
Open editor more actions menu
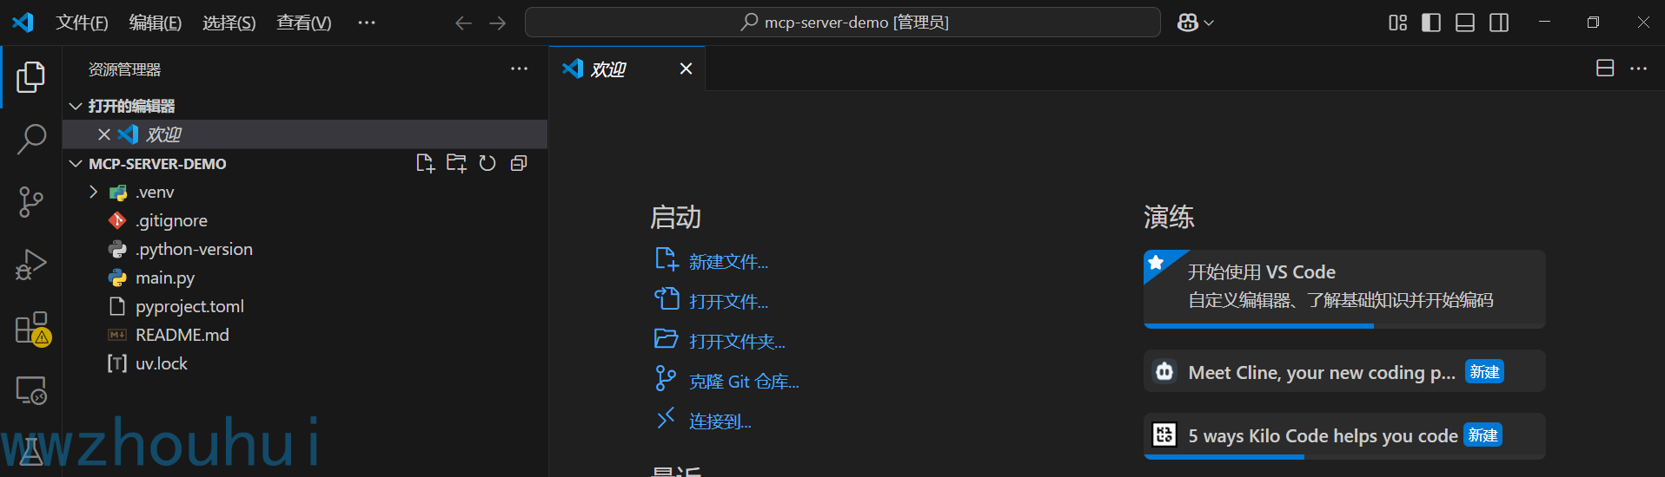pyautogui.click(x=1638, y=69)
